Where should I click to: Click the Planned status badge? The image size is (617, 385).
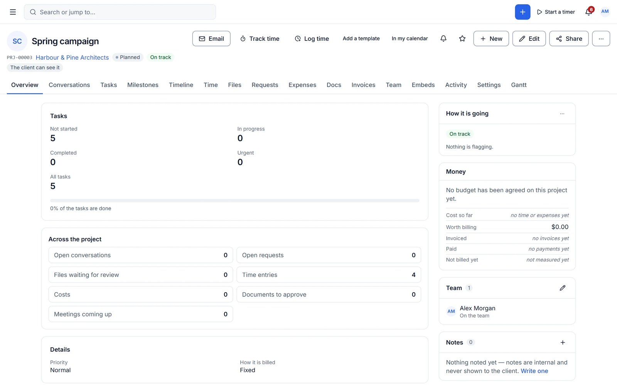[x=128, y=57]
